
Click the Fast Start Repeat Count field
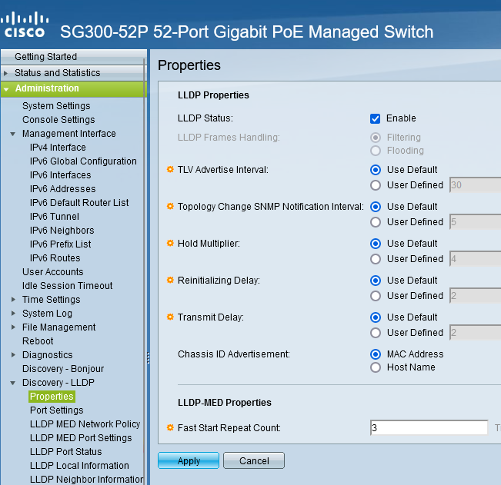pyautogui.click(x=429, y=427)
